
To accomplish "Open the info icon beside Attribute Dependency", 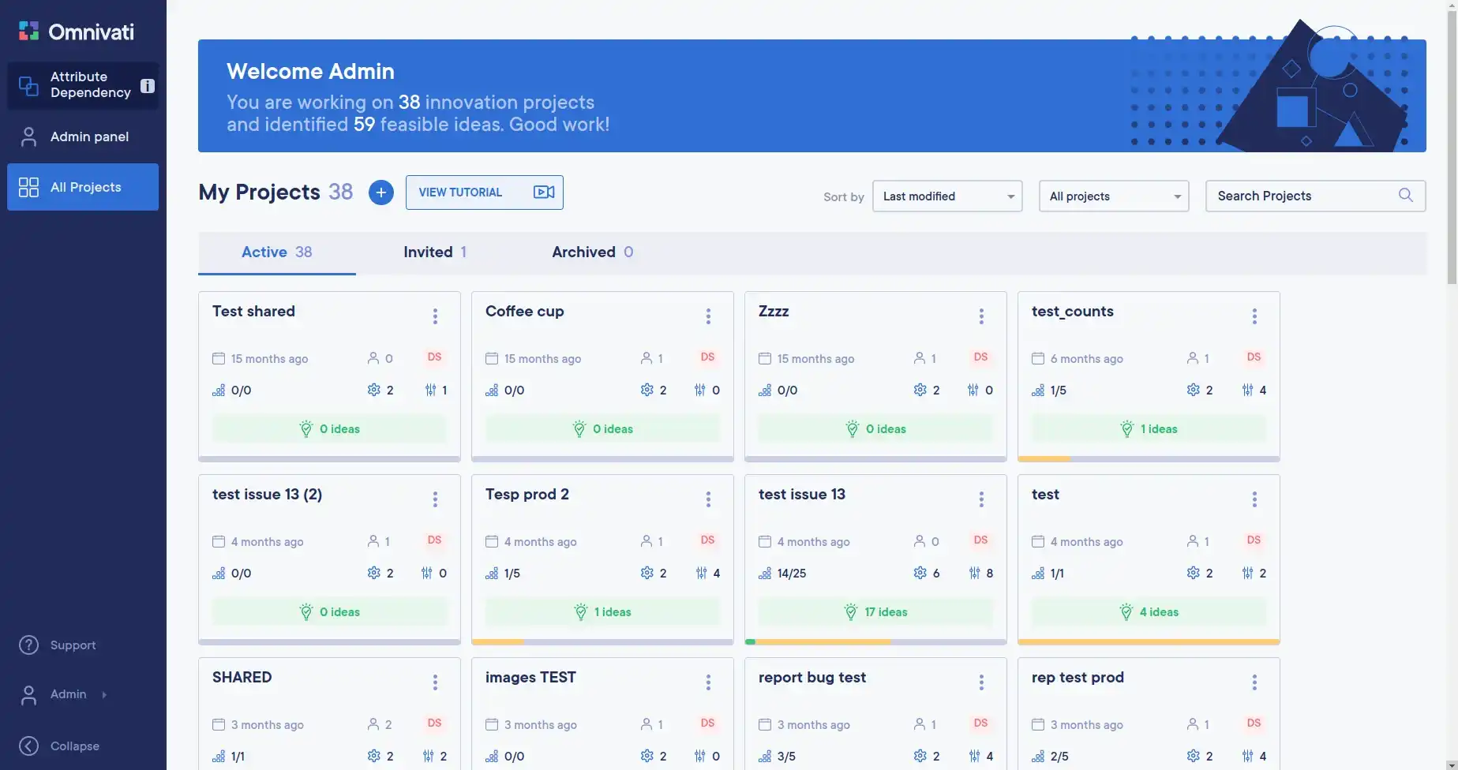I will [148, 86].
